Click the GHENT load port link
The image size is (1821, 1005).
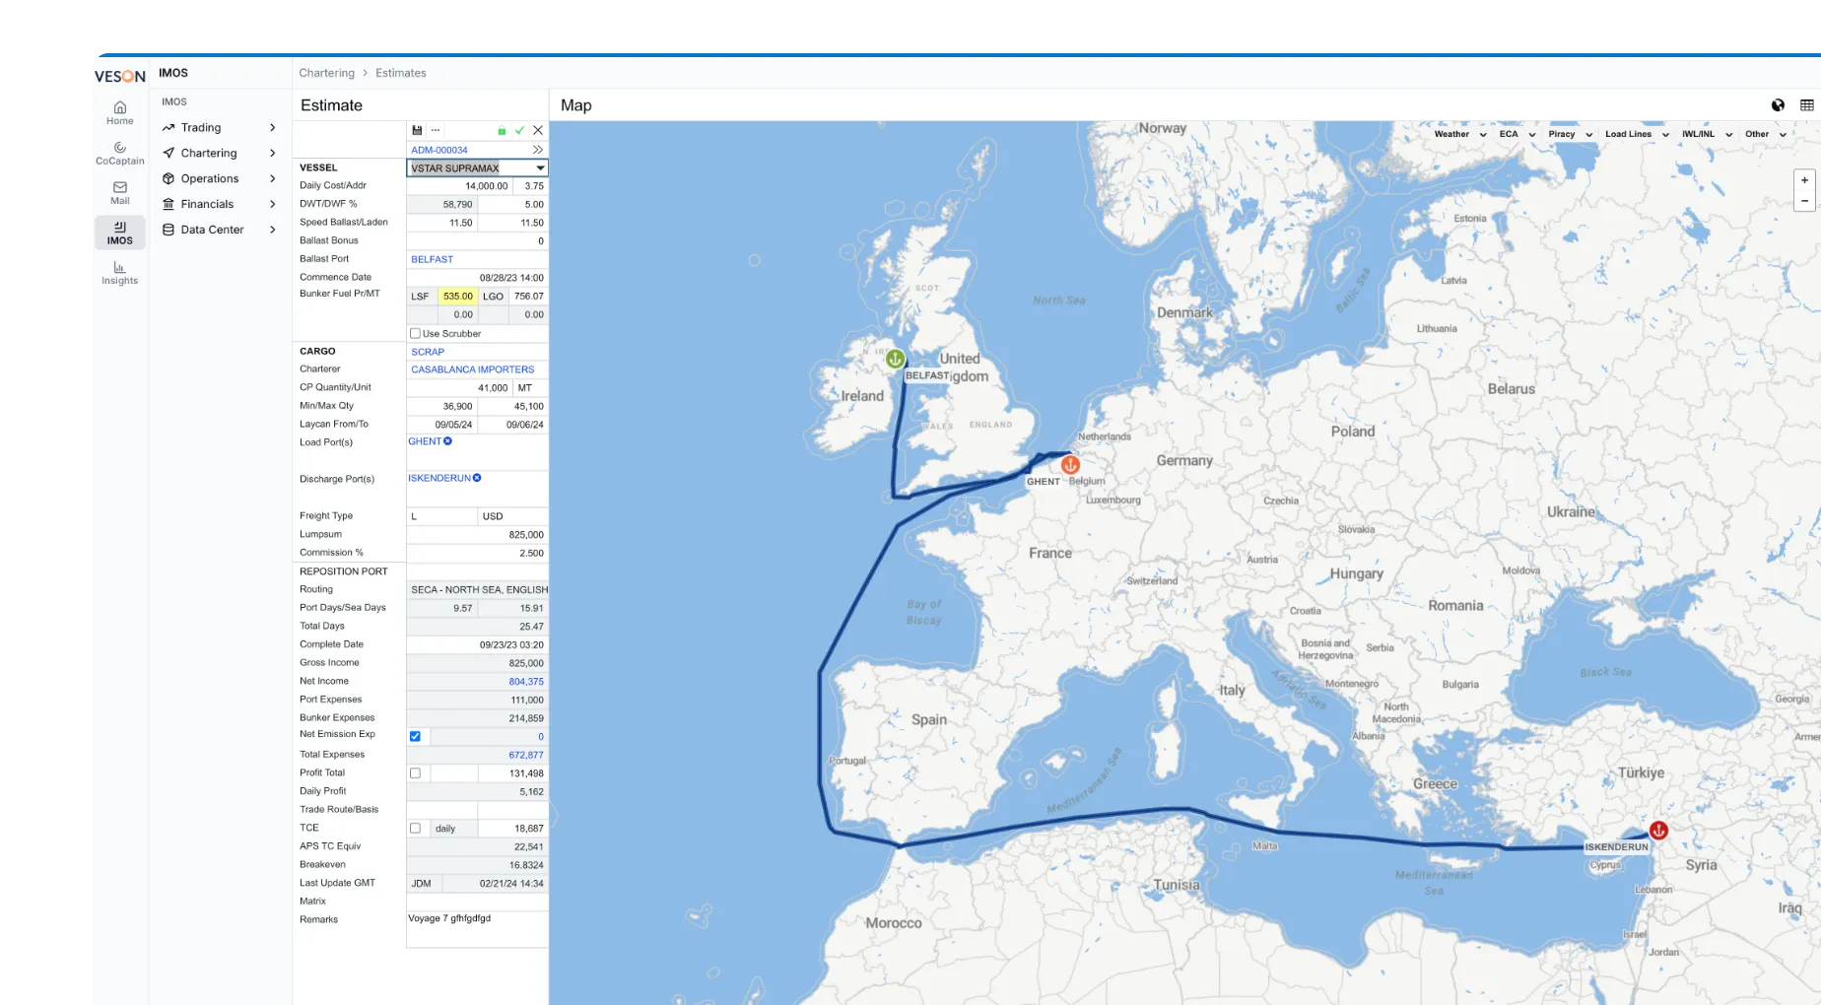pos(425,441)
